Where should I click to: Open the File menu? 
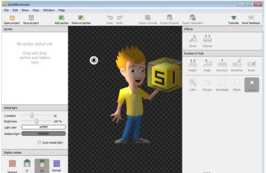coord(6,10)
